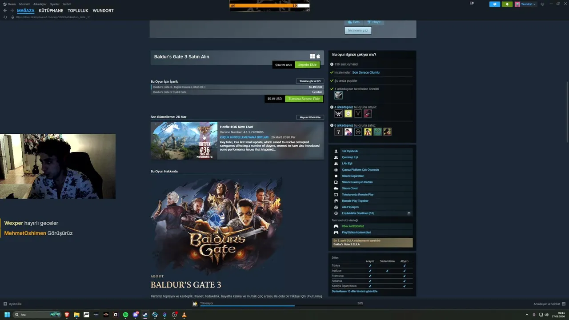Image resolution: width=569 pixels, height=320 pixels.
Task: Click the Windows taskbar search box
Action: (37, 315)
